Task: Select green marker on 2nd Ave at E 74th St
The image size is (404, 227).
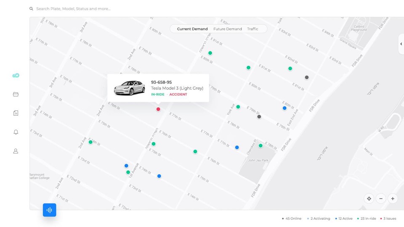Action: (x=90, y=142)
